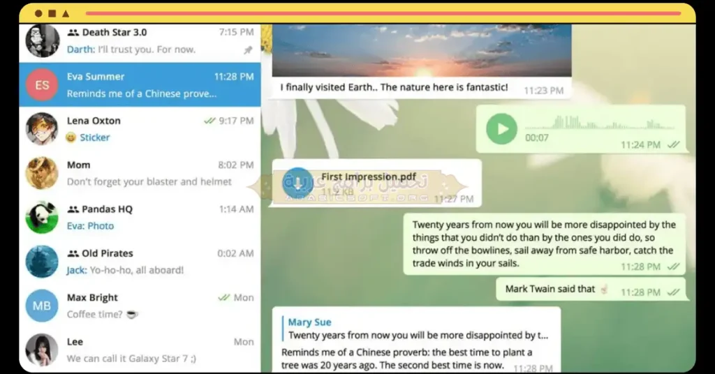Click the 7:15 PM time on Death Star
This screenshot has width=715, height=374.
tap(236, 32)
